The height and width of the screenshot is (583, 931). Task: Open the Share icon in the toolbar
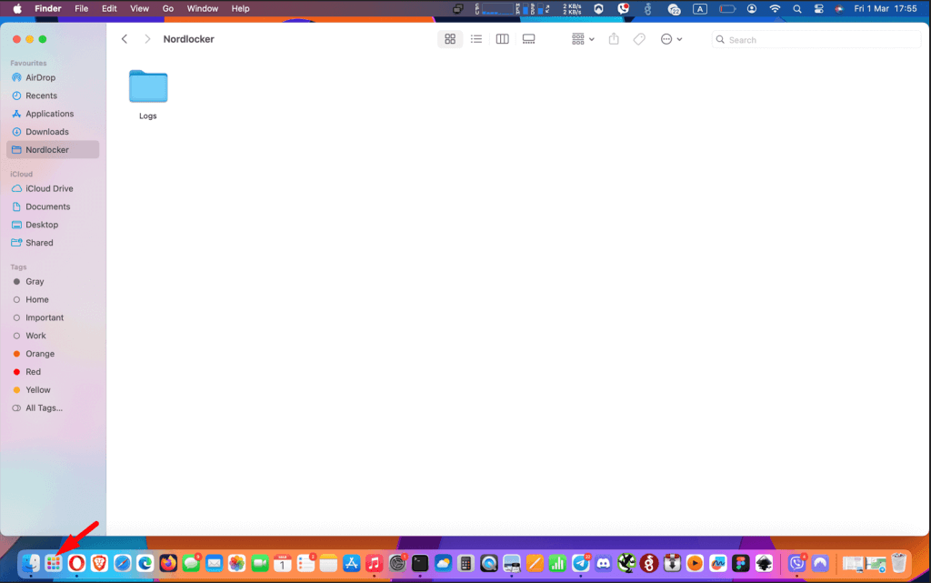coord(614,39)
